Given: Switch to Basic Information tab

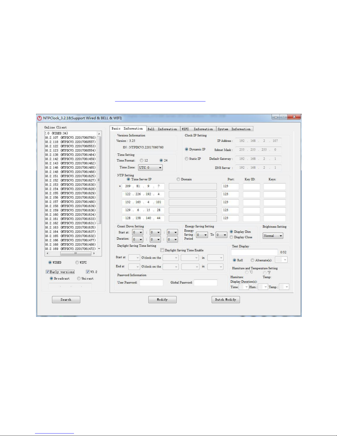Looking at the screenshot, I should 128,128.
